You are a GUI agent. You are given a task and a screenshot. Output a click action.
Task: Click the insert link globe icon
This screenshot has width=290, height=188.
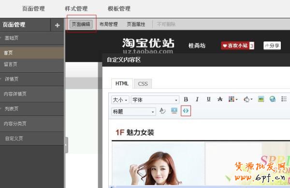point(273,99)
